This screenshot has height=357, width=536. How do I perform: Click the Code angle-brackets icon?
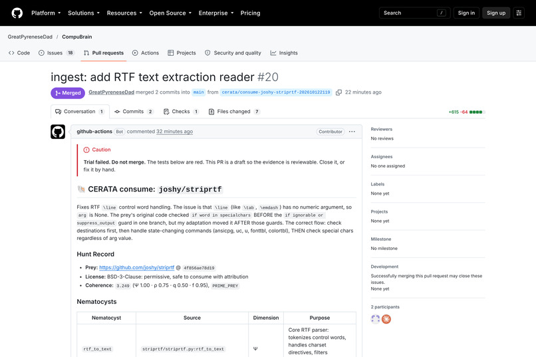point(11,53)
